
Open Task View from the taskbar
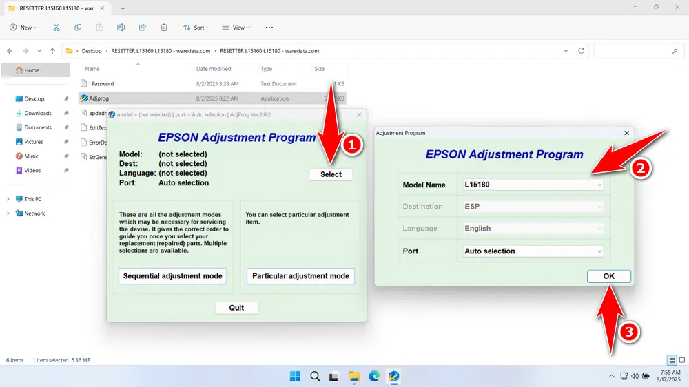pos(334,377)
